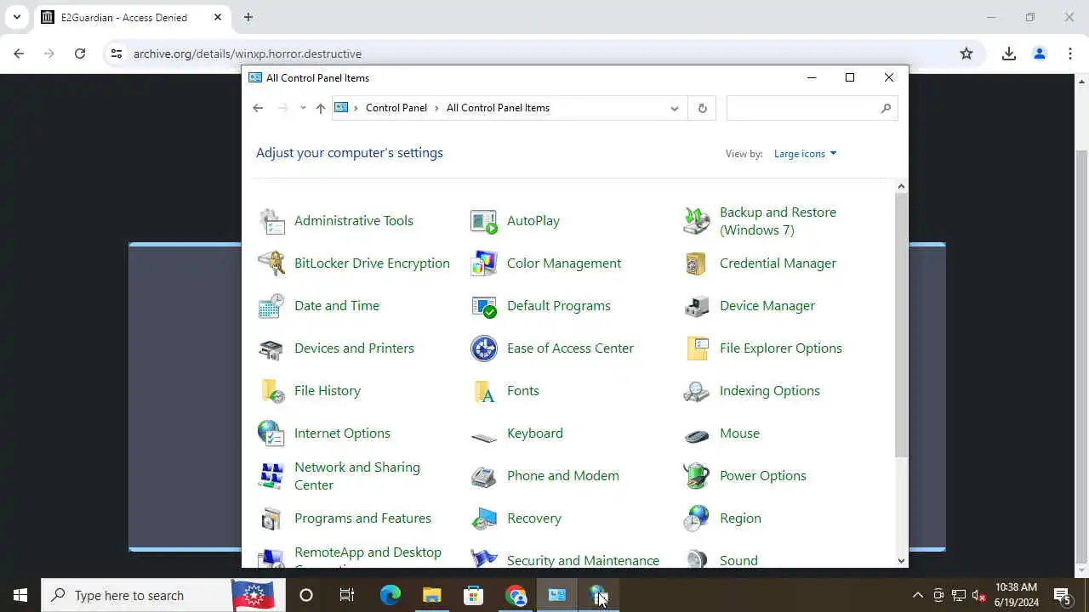Launch Microsoft Edge from the taskbar
The height and width of the screenshot is (612, 1089).
pyautogui.click(x=390, y=595)
